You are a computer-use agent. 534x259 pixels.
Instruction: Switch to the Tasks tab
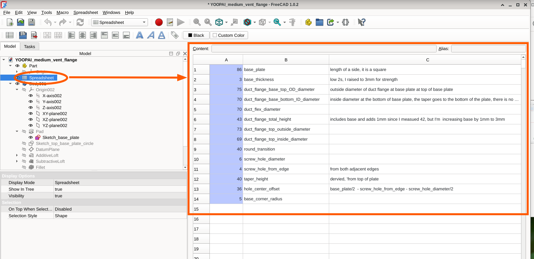coord(29,46)
